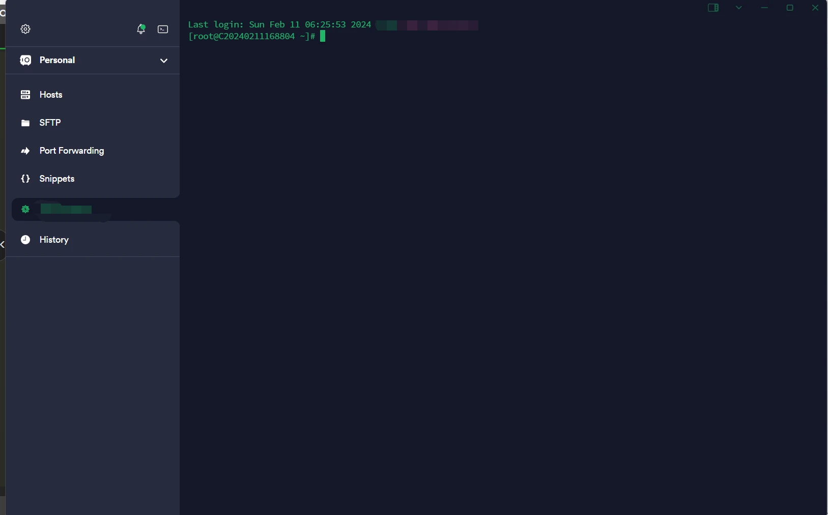Open the History page
Image resolution: width=828 pixels, height=515 pixels.
coord(53,240)
